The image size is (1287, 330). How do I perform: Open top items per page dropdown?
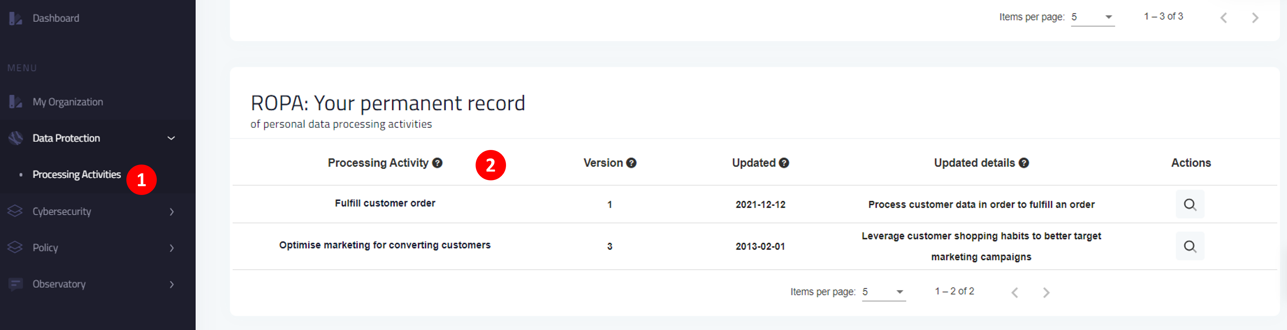click(1093, 17)
